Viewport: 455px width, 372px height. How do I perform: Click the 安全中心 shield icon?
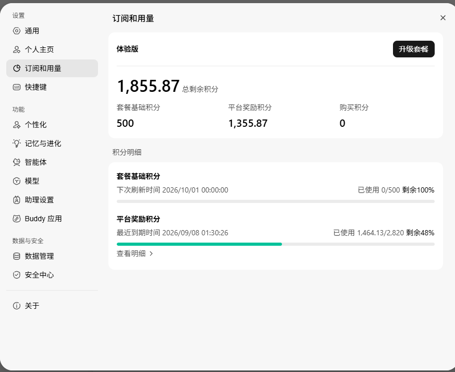pyautogui.click(x=17, y=275)
